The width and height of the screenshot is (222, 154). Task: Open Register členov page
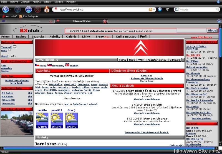(x=157, y=60)
